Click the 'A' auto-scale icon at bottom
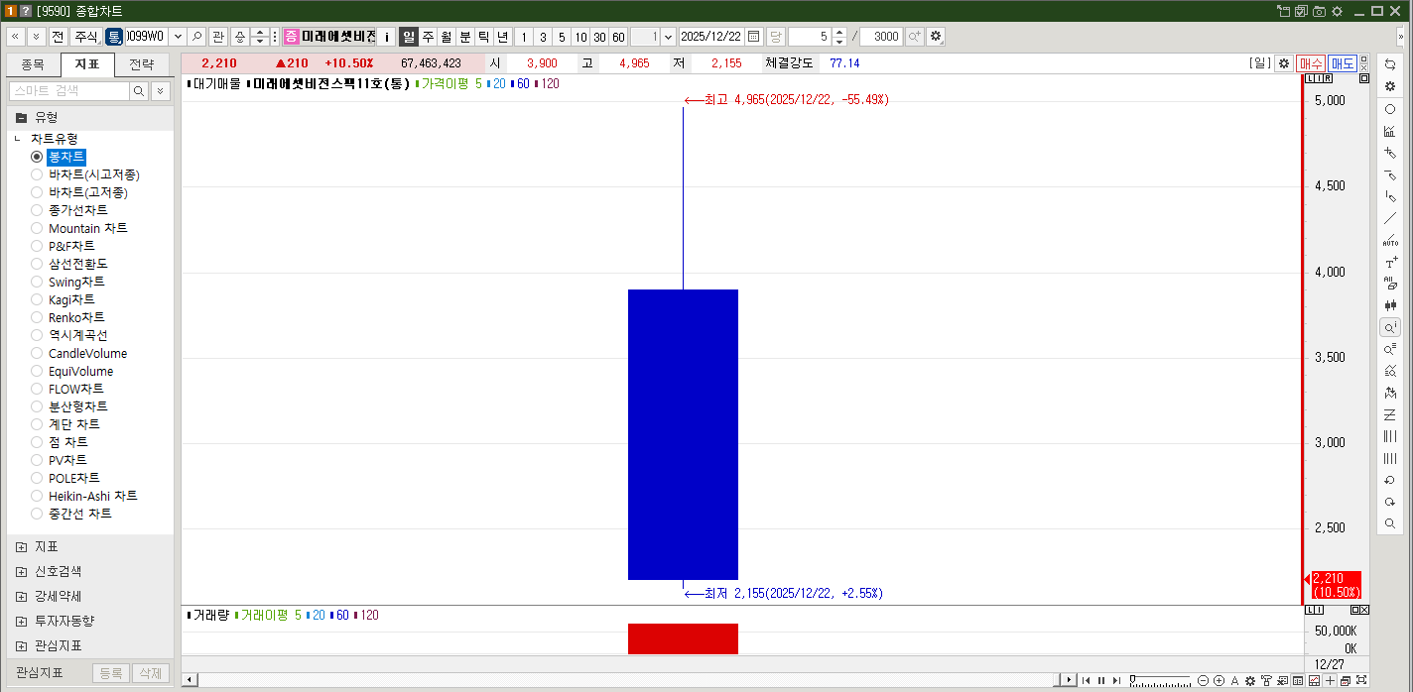Screen dimensions: 1413x692 (1234, 681)
